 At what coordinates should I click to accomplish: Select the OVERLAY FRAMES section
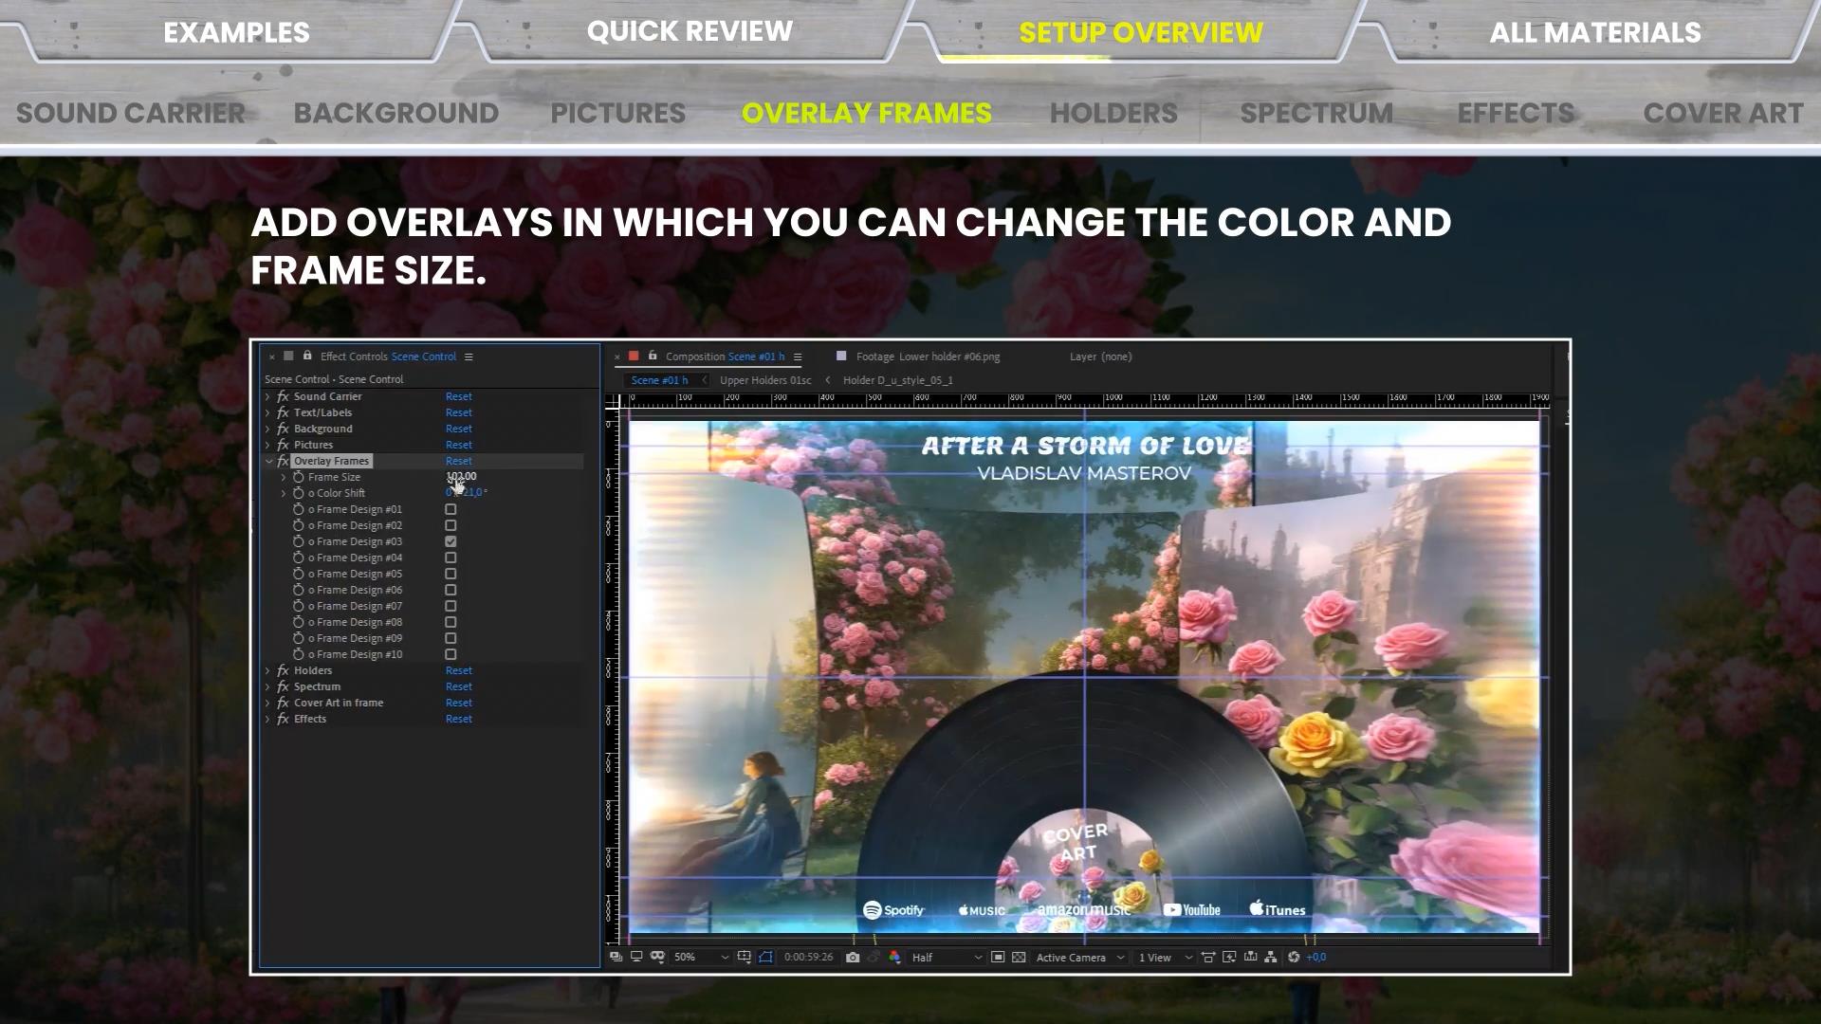coord(867,113)
